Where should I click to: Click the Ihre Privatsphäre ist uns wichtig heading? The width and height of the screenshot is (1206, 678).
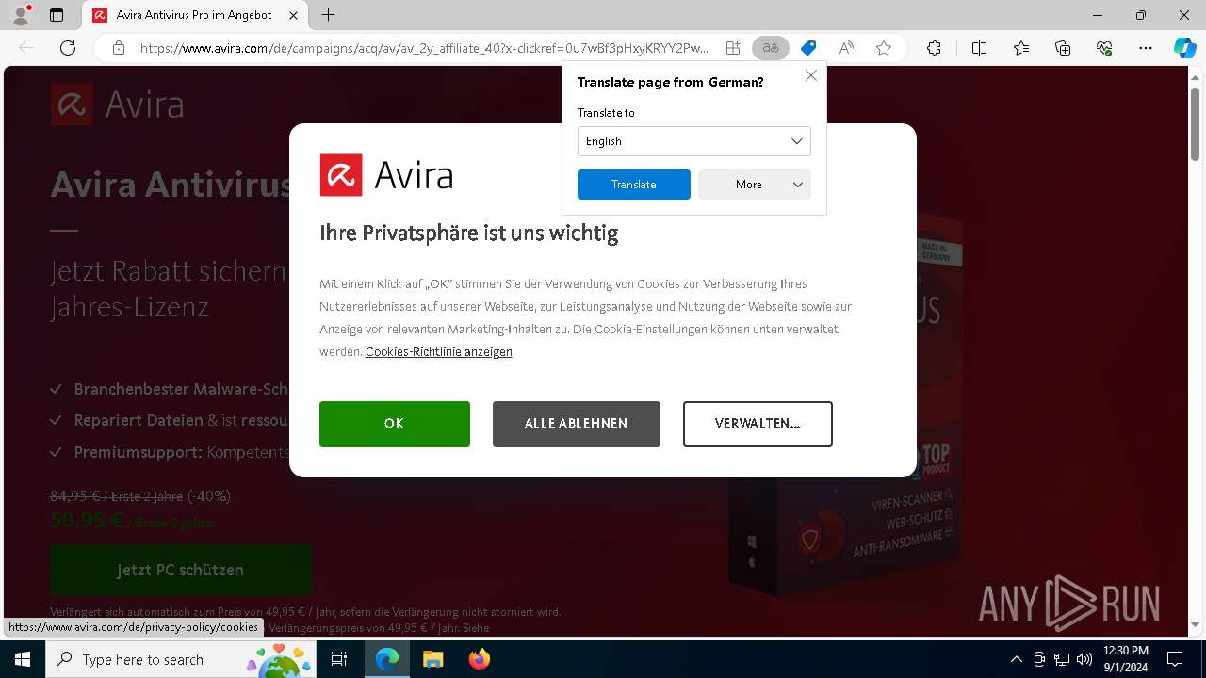coord(469,234)
